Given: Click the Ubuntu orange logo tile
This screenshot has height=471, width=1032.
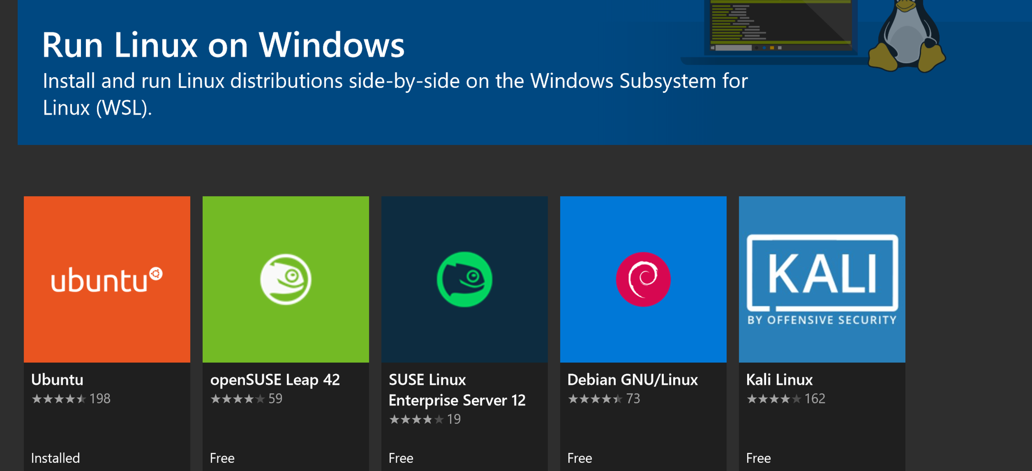Looking at the screenshot, I should pyautogui.click(x=107, y=279).
